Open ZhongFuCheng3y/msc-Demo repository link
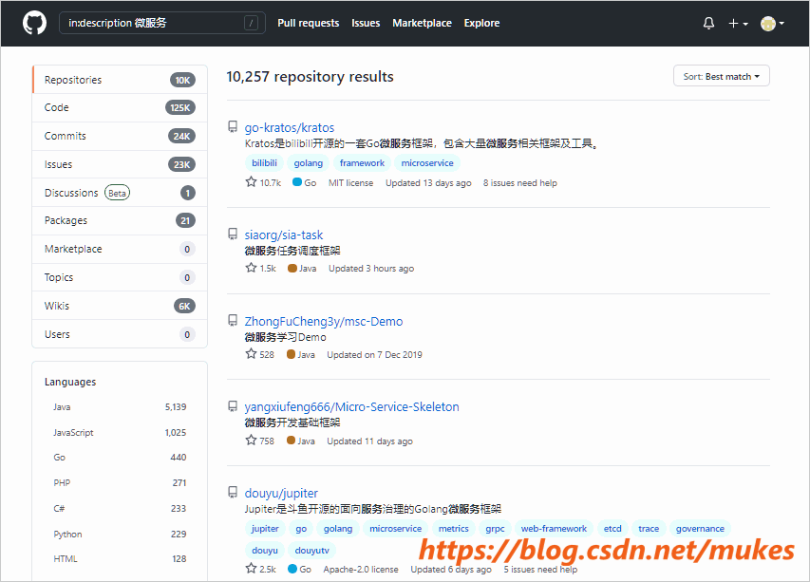This screenshot has width=810, height=582. pos(324,321)
